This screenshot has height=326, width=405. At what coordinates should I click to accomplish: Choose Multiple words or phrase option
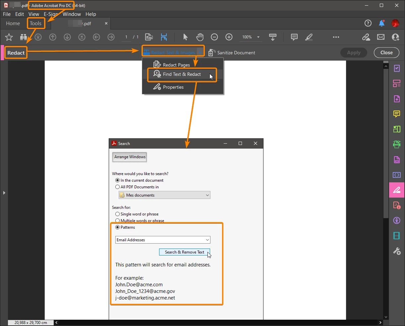(117, 221)
